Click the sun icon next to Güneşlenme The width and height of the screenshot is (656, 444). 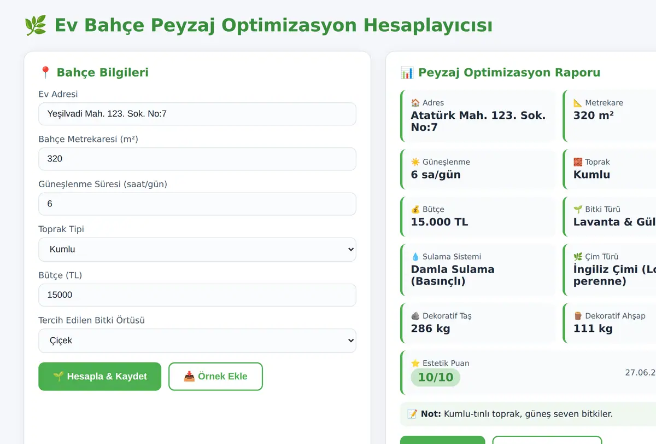[x=415, y=162]
